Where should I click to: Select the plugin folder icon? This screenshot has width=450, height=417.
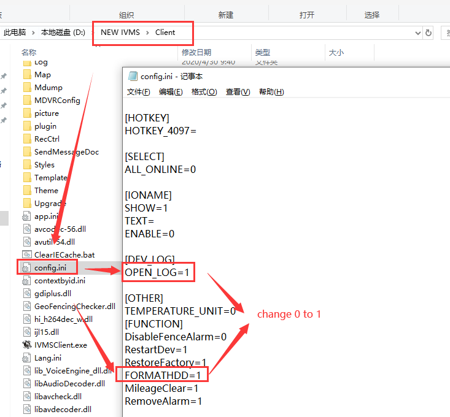[x=27, y=126]
